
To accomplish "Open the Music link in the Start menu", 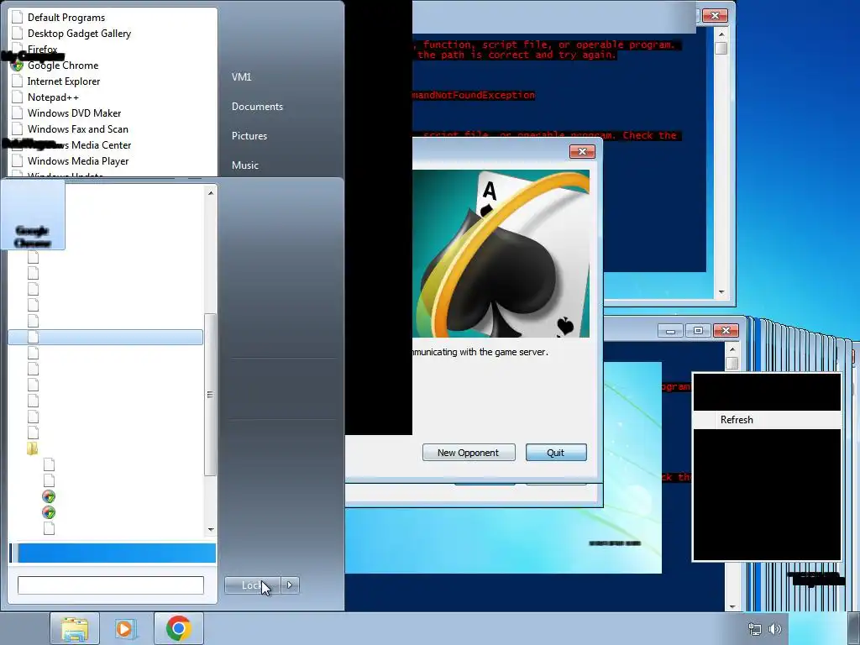I will pos(244,165).
